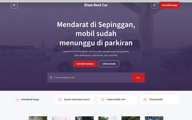Click the hero heading Mendarat di Sepinggan
The width and height of the screenshot is (192, 120).
point(96,34)
